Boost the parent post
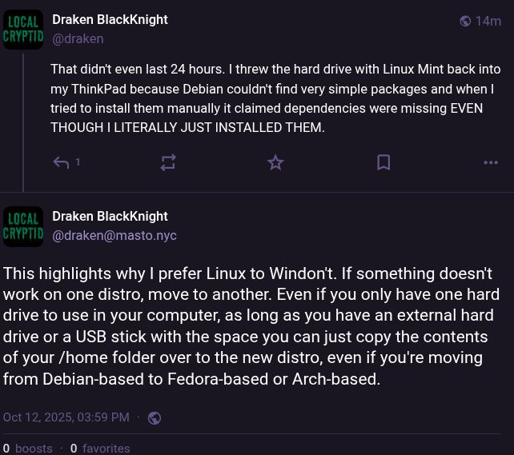The height and width of the screenshot is (455, 514). click(x=168, y=162)
